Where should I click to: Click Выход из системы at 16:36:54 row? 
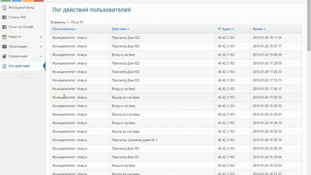(126, 132)
